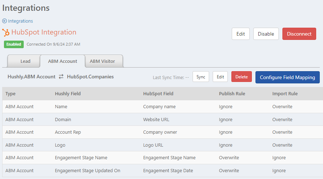
Task: Select the Engagement Stage Updated On cell
Action: 88,171
